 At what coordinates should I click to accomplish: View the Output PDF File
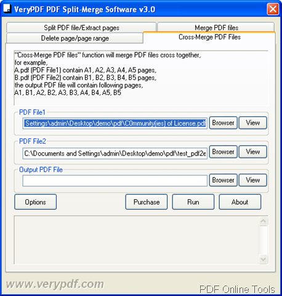tap(253, 180)
